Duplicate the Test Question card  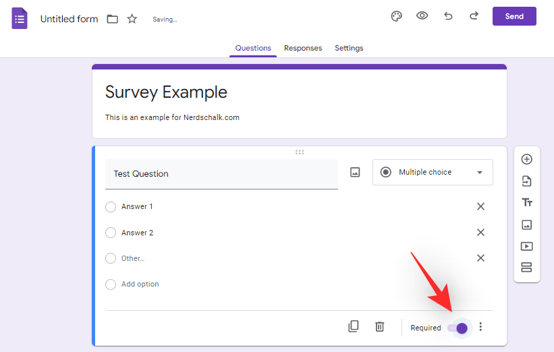tap(354, 327)
